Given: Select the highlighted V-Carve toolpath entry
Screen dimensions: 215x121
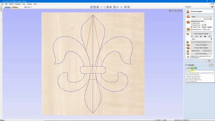Looking at the screenshot, I should [x=193, y=68].
